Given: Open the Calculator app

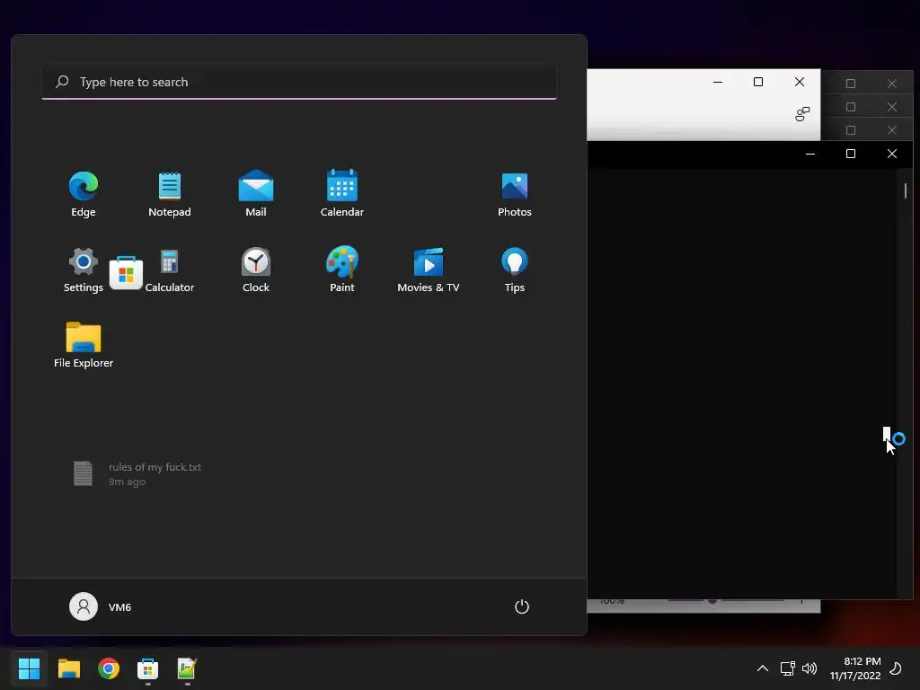Looking at the screenshot, I should point(170,270).
